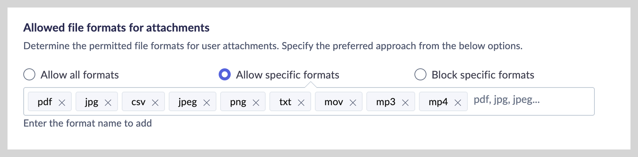Select the Allow specific formats radio button
Screen dimensions: 638x157
(225, 75)
